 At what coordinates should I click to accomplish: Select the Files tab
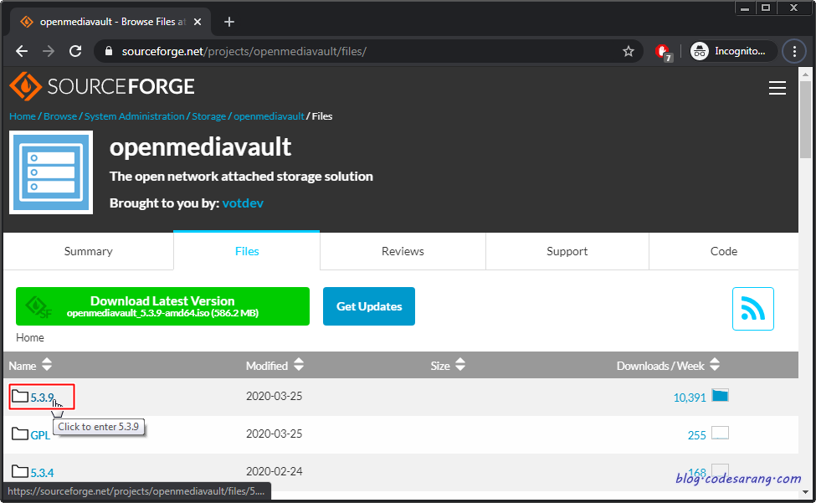(x=247, y=251)
